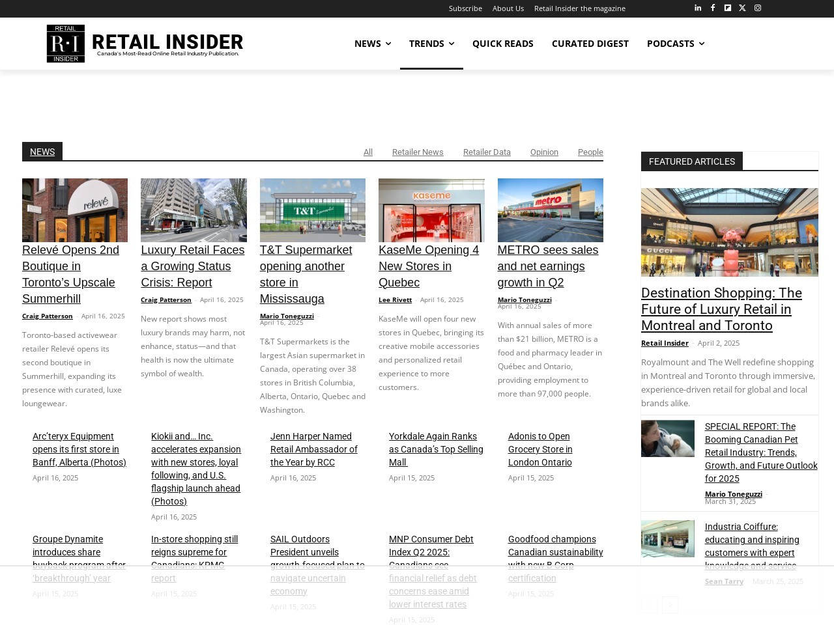Open the X (Twitter) social icon
The width and height of the screenshot is (834, 625).
click(x=742, y=8)
